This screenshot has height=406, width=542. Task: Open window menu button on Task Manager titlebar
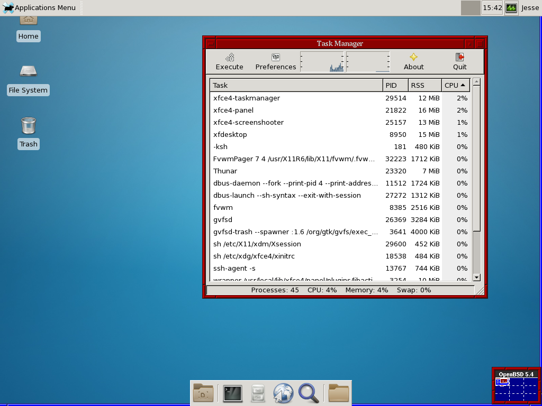[x=211, y=44]
